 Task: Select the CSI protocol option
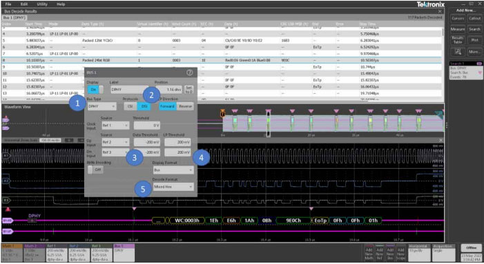click(130, 106)
